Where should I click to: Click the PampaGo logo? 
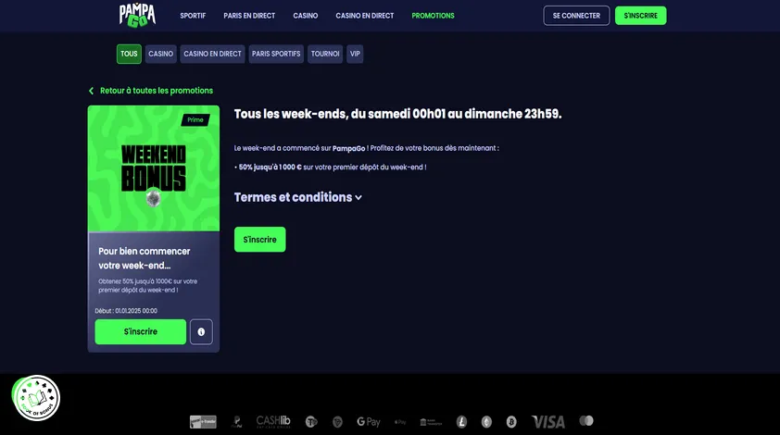pos(137,15)
